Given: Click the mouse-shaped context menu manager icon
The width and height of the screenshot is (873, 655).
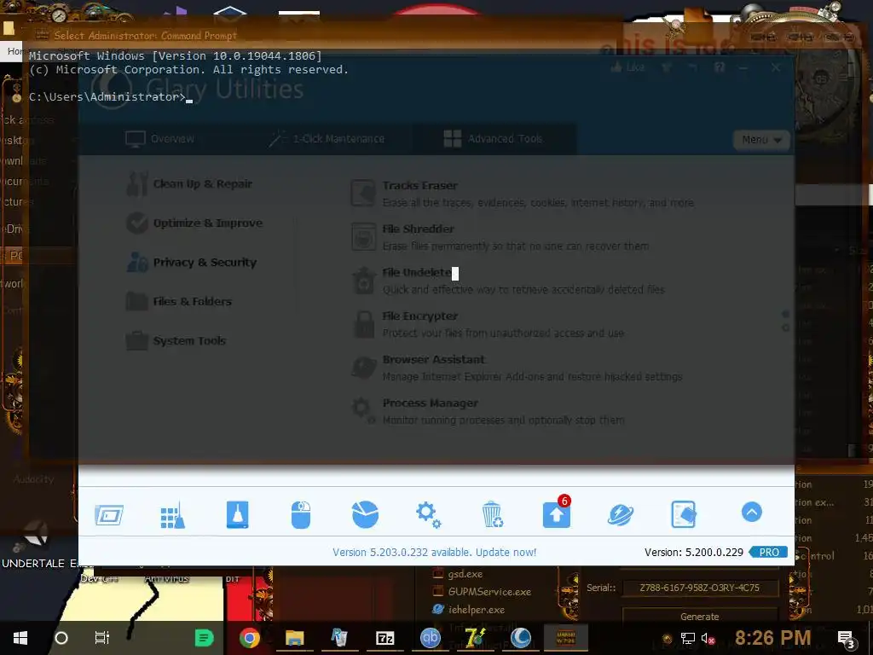Looking at the screenshot, I should tap(301, 514).
